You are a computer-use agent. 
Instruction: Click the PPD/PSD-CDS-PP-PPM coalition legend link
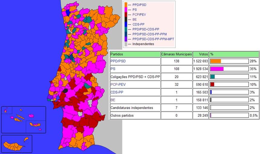tap(149, 34)
